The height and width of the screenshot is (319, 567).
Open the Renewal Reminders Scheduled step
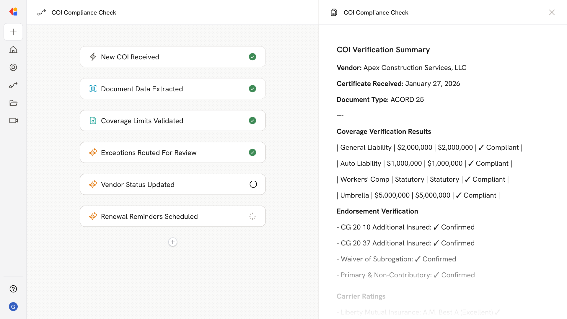point(172,216)
